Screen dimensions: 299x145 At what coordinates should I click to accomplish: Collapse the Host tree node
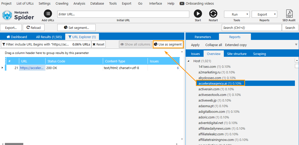pos(189,61)
